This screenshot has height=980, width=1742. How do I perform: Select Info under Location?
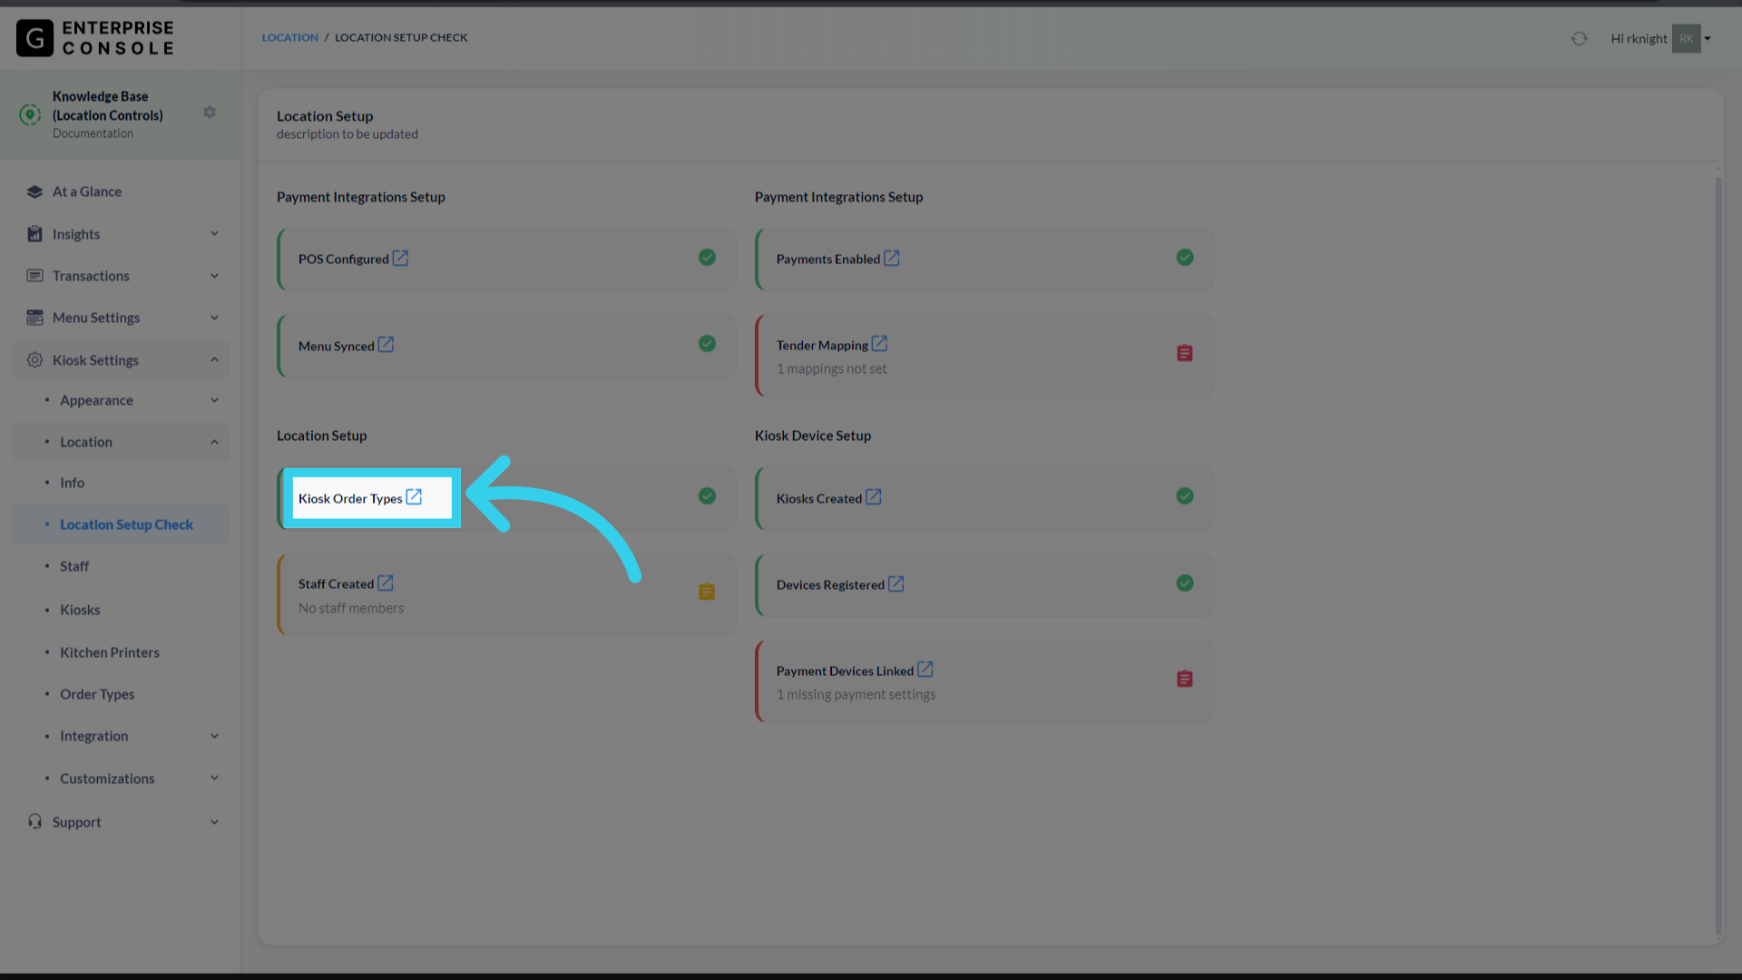pyautogui.click(x=72, y=483)
